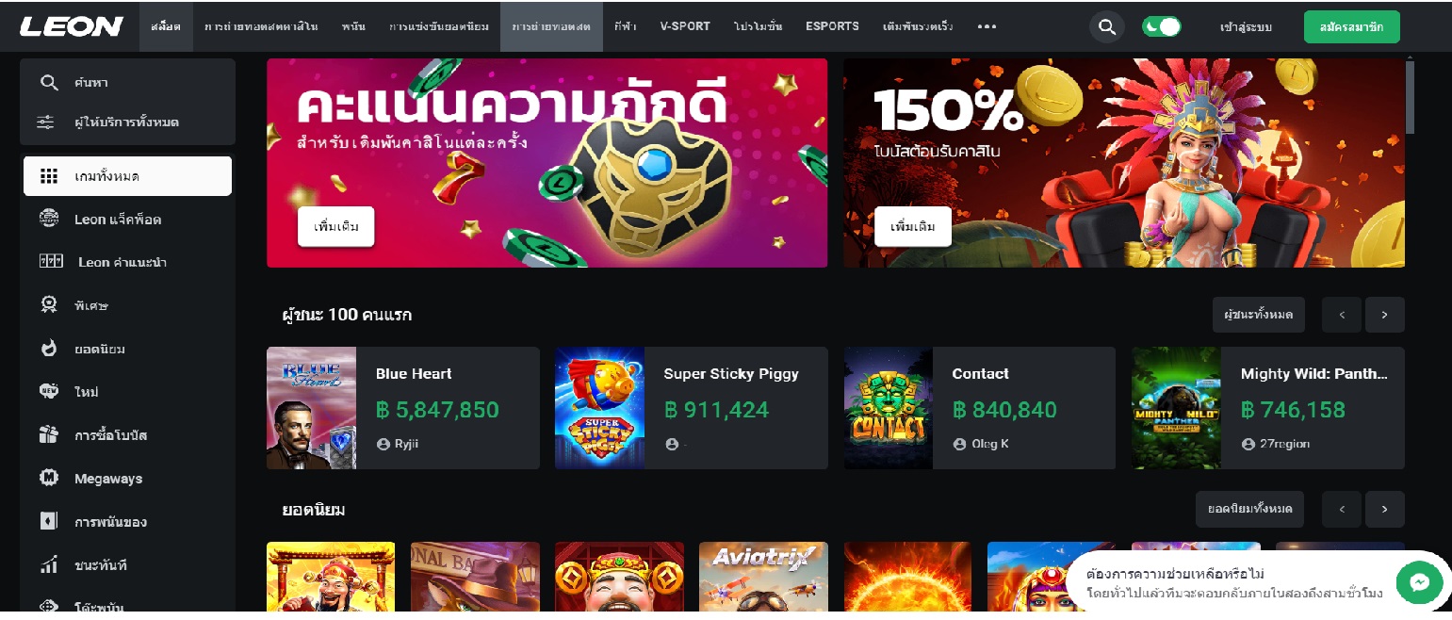Select the Megaways category icon
Image resolution: width=1452 pixels, height=620 pixels.
49,478
